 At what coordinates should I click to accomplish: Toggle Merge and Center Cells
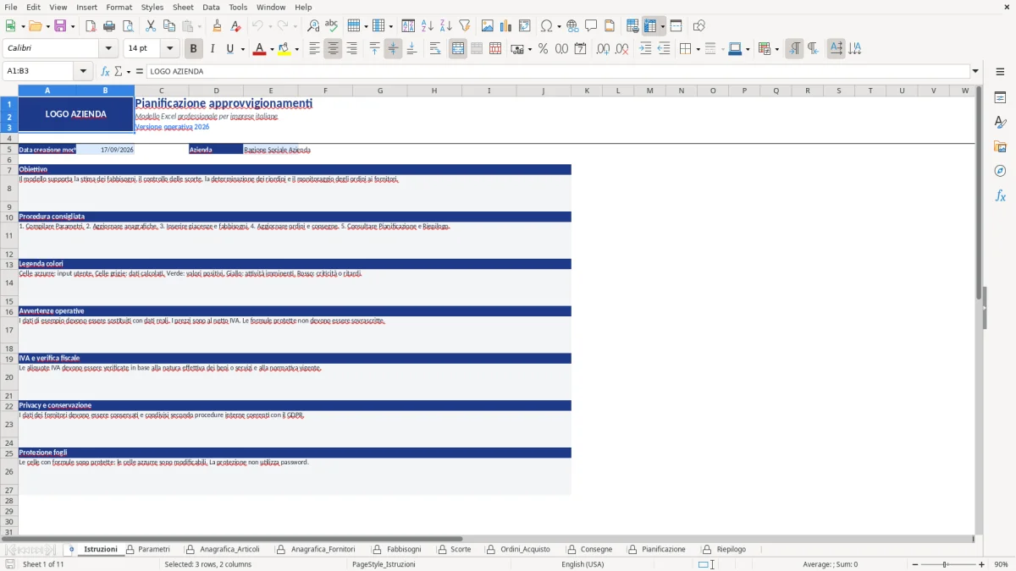pos(458,49)
